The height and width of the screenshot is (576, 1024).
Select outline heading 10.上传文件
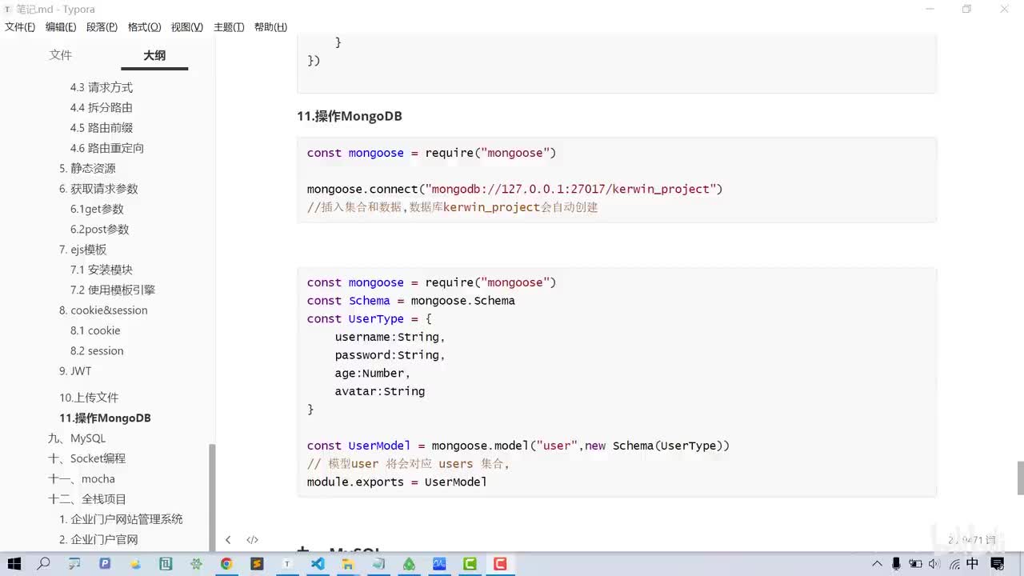[89, 398]
